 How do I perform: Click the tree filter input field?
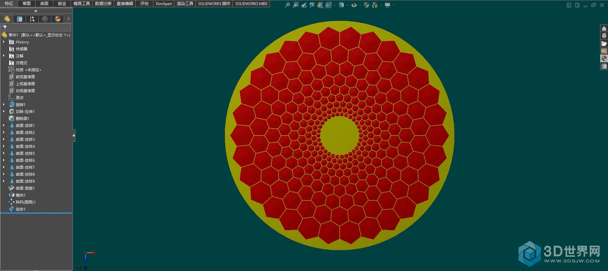[x=36, y=27]
